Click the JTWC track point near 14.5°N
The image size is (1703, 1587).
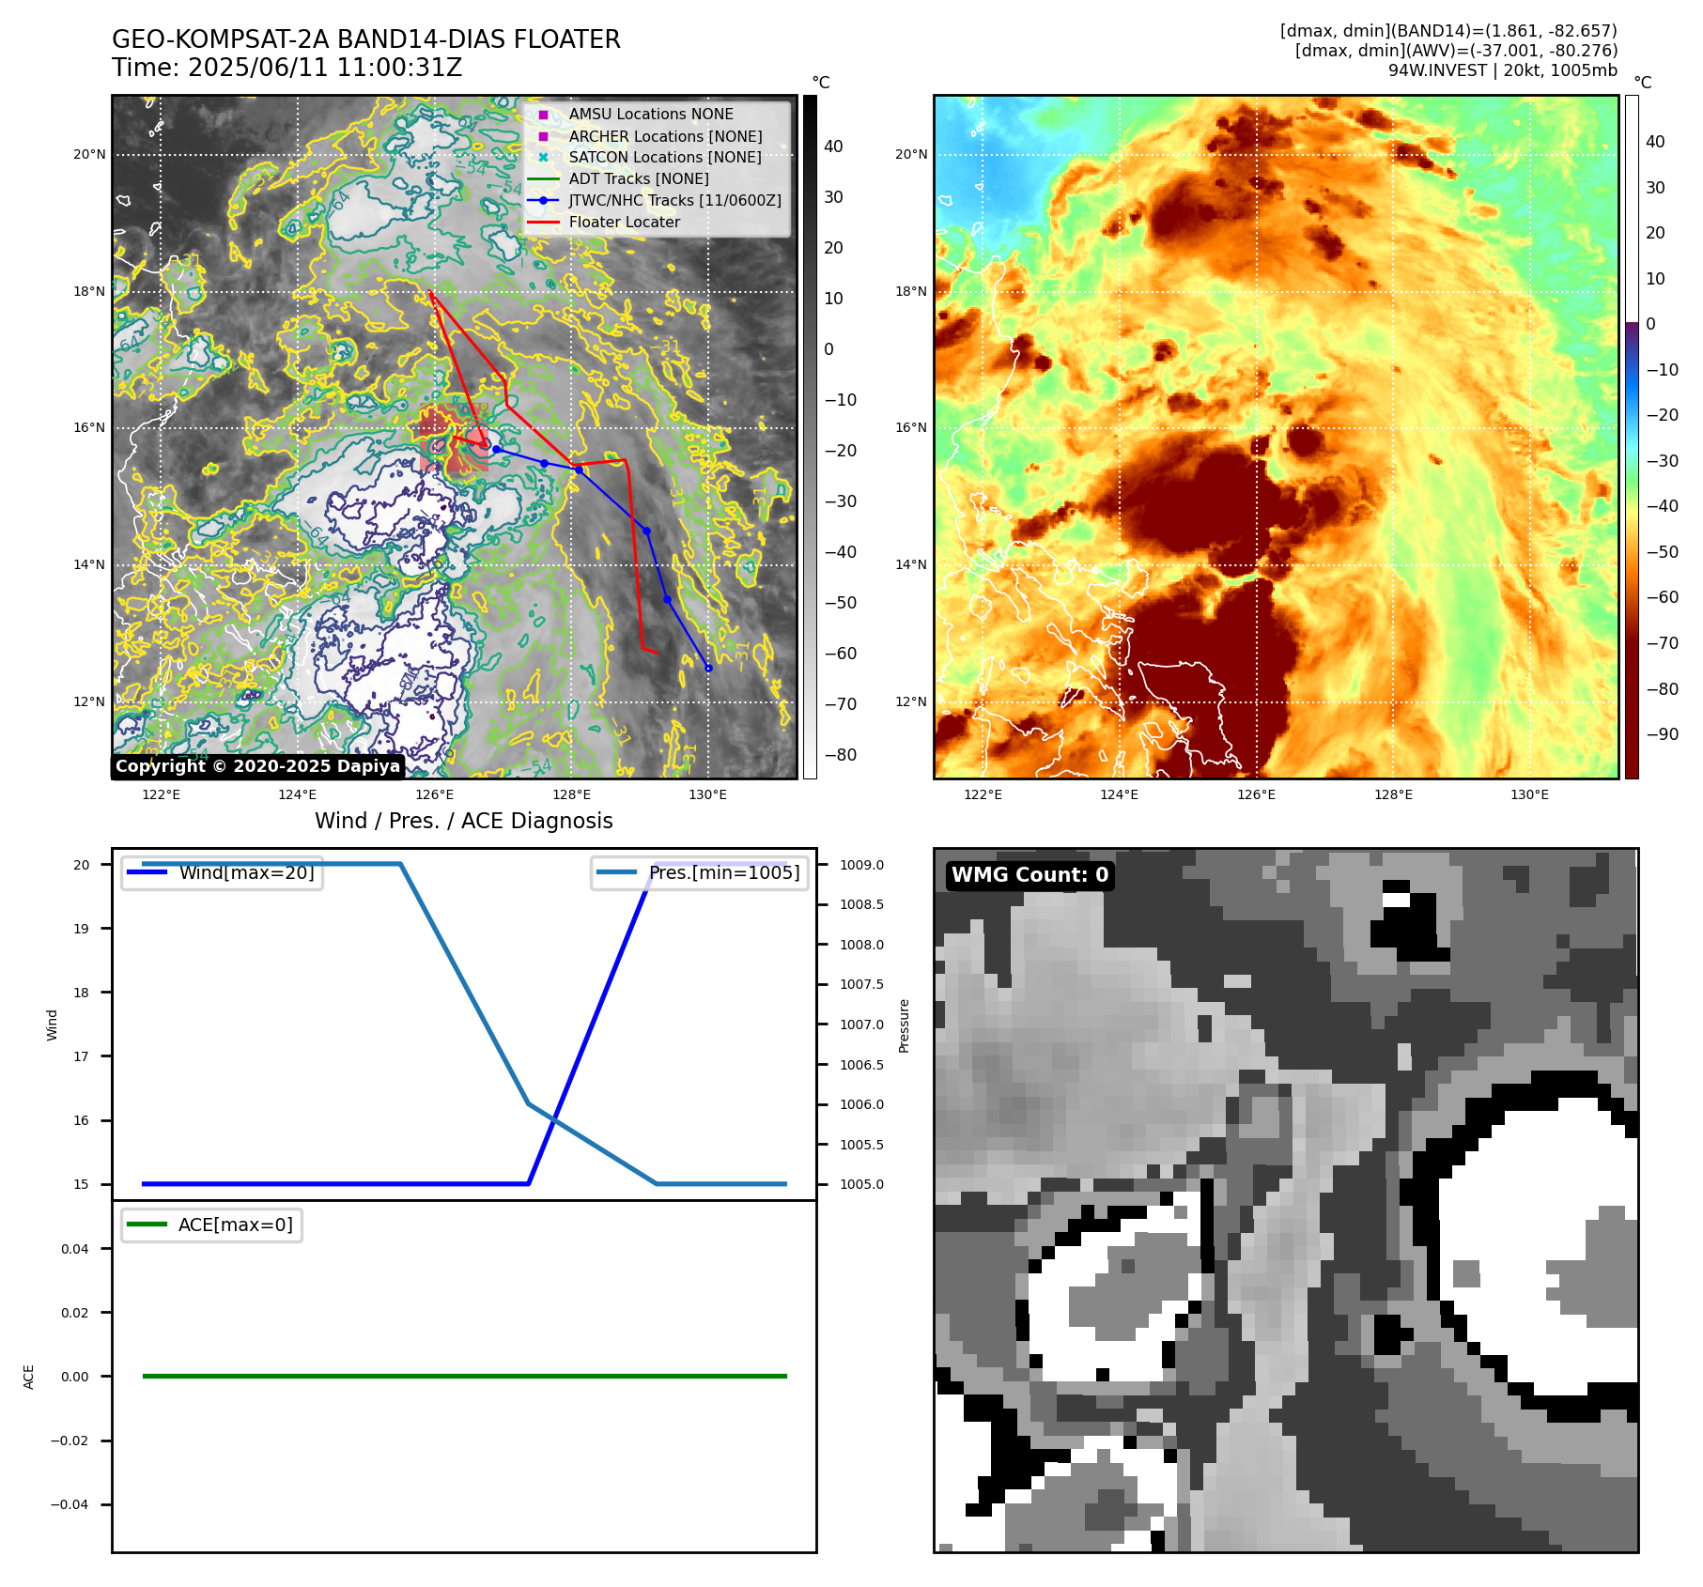pyautogui.click(x=646, y=532)
